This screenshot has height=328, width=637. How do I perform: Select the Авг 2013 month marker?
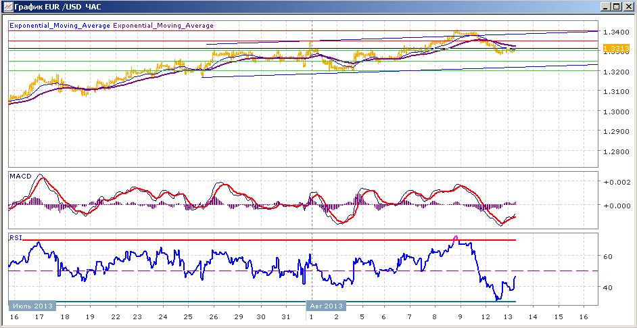coord(325,306)
